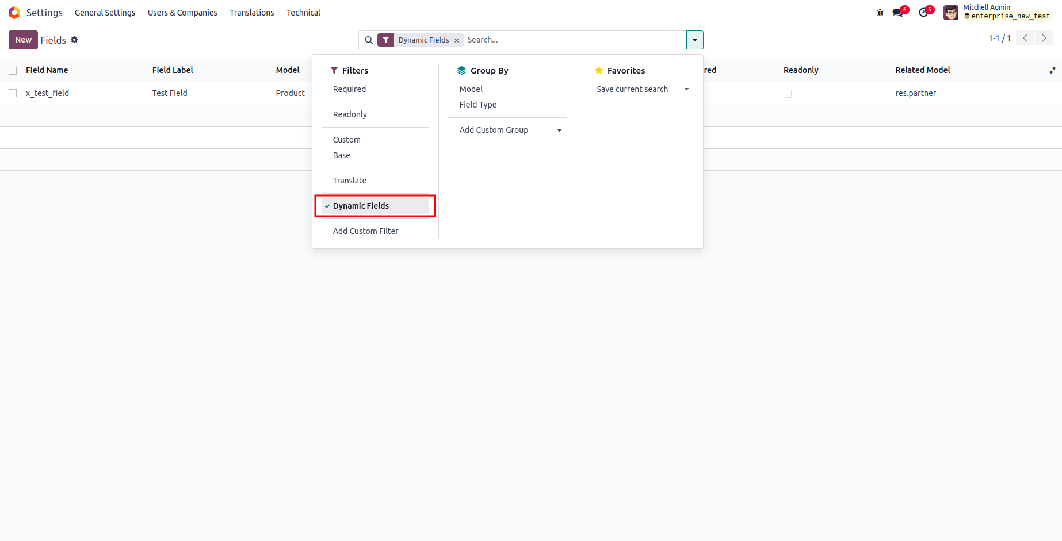Click the search text input

pyautogui.click(x=574, y=40)
